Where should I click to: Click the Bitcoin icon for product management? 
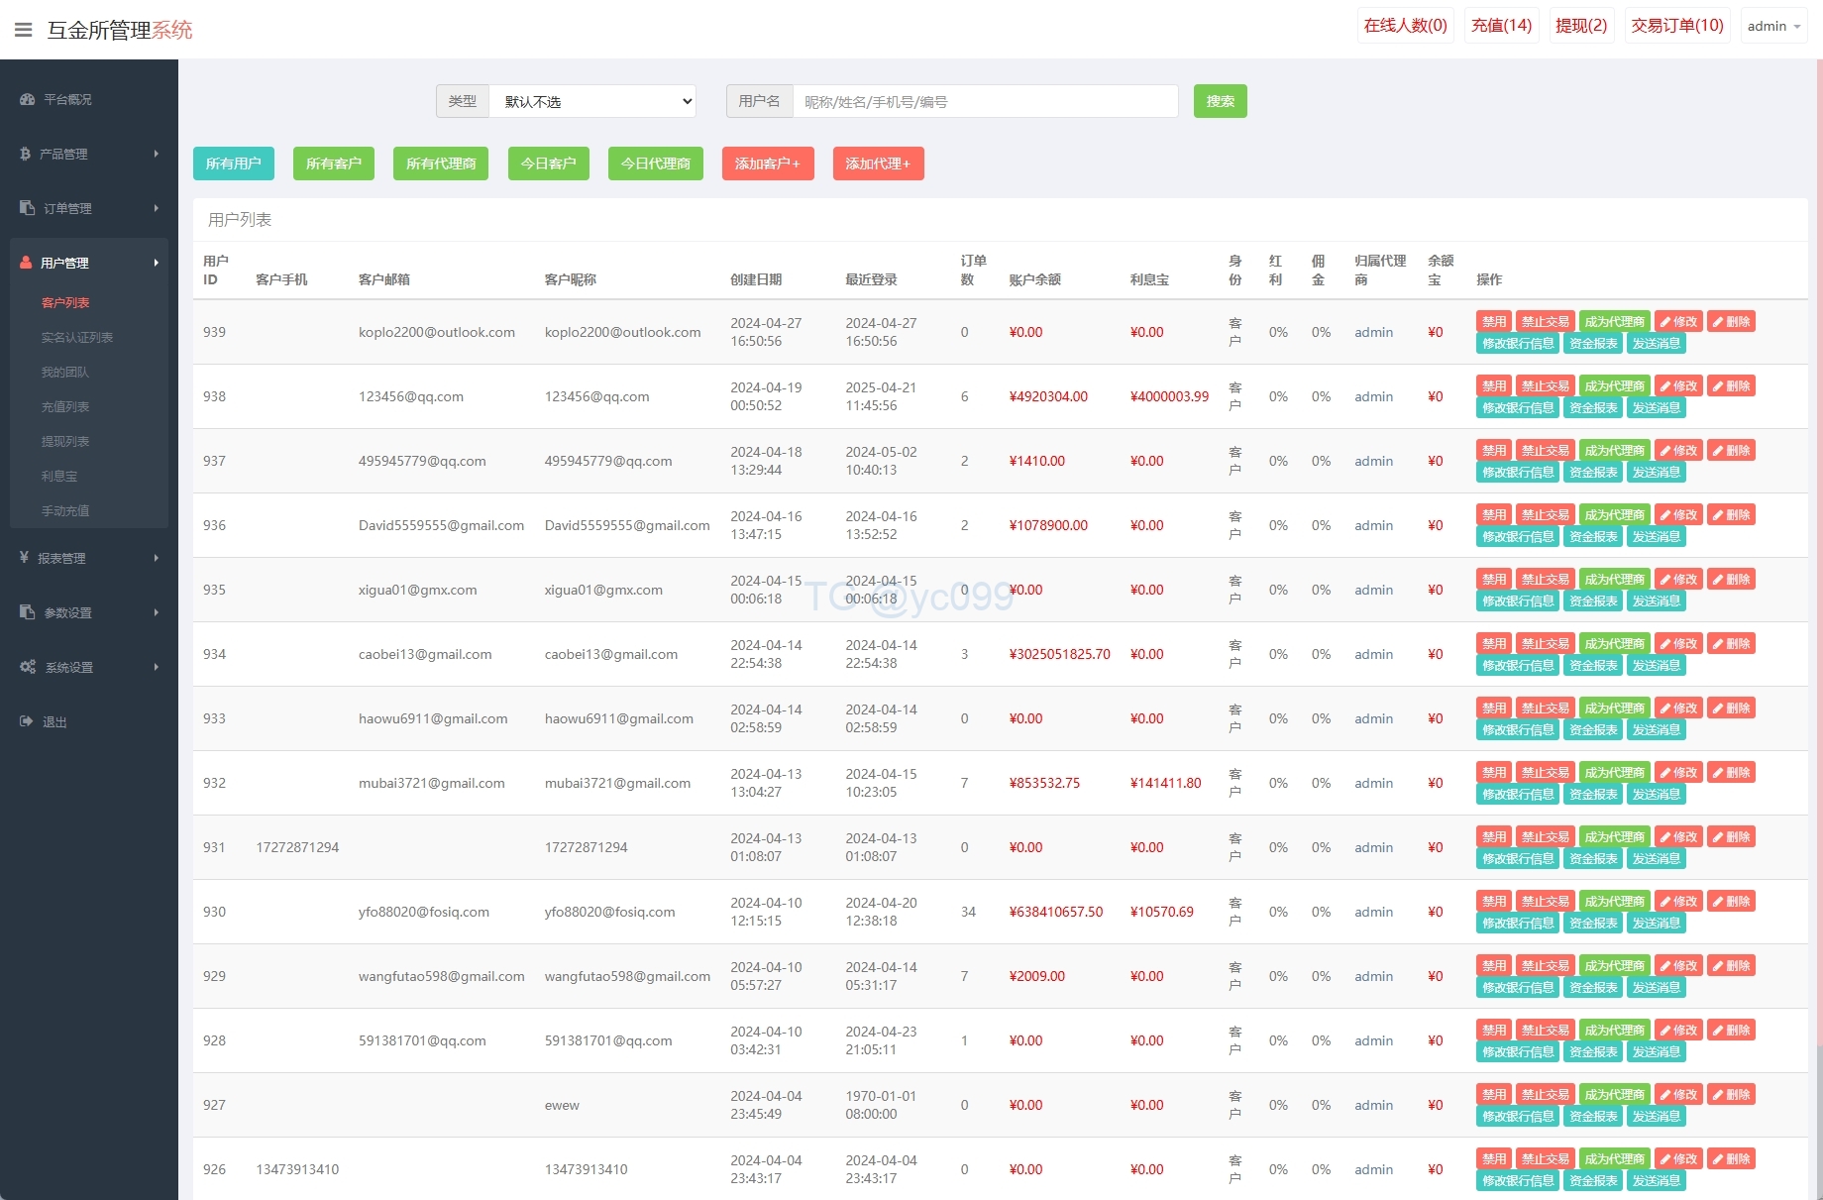pos(26,154)
